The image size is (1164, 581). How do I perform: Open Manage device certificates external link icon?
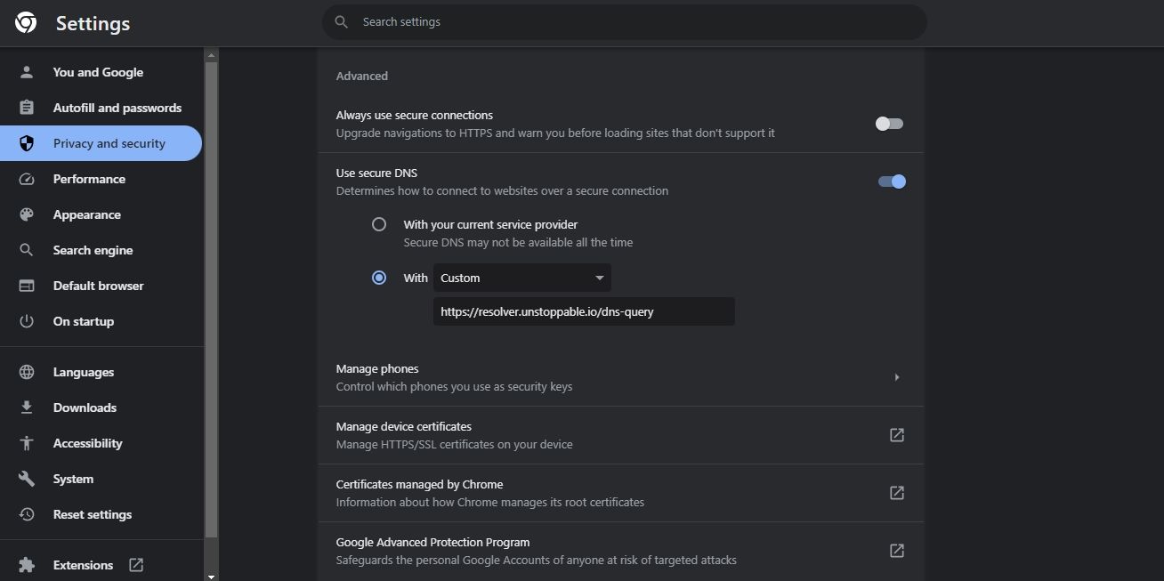(896, 435)
